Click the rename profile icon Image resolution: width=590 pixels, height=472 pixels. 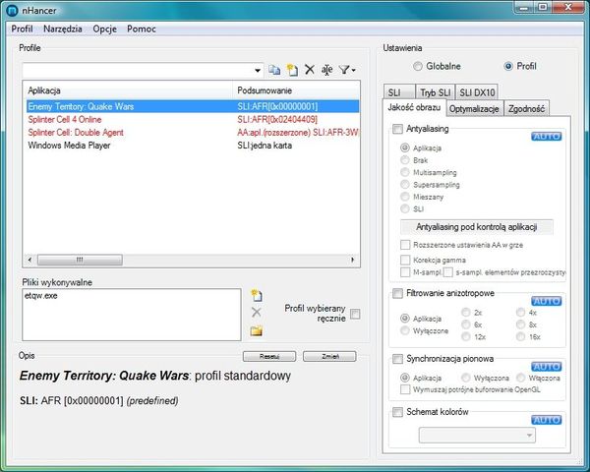[x=327, y=70]
